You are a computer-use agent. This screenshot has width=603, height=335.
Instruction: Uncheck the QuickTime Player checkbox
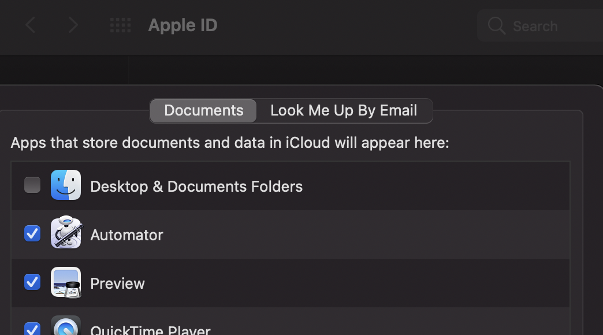[32, 329]
